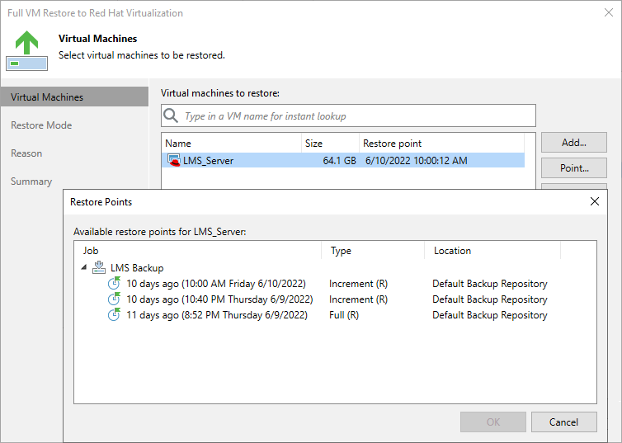Click the LMS Backup job icon
Image resolution: width=622 pixels, height=443 pixels.
click(99, 267)
